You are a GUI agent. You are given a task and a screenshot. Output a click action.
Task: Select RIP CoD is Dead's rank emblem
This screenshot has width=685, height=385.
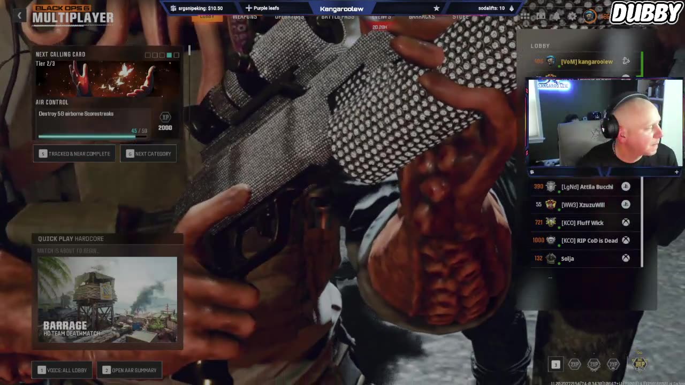(551, 240)
